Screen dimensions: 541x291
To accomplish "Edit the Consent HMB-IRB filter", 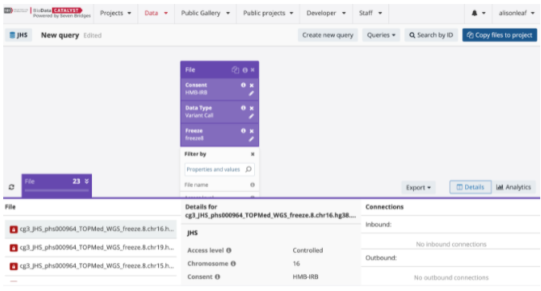I will pyautogui.click(x=251, y=94).
